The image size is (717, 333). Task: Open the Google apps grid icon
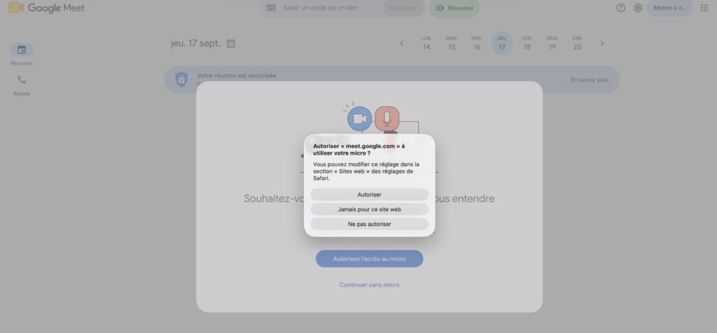(704, 8)
